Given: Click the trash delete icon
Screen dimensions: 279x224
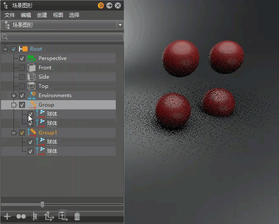Looking at the screenshot, I should tap(77, 216).
